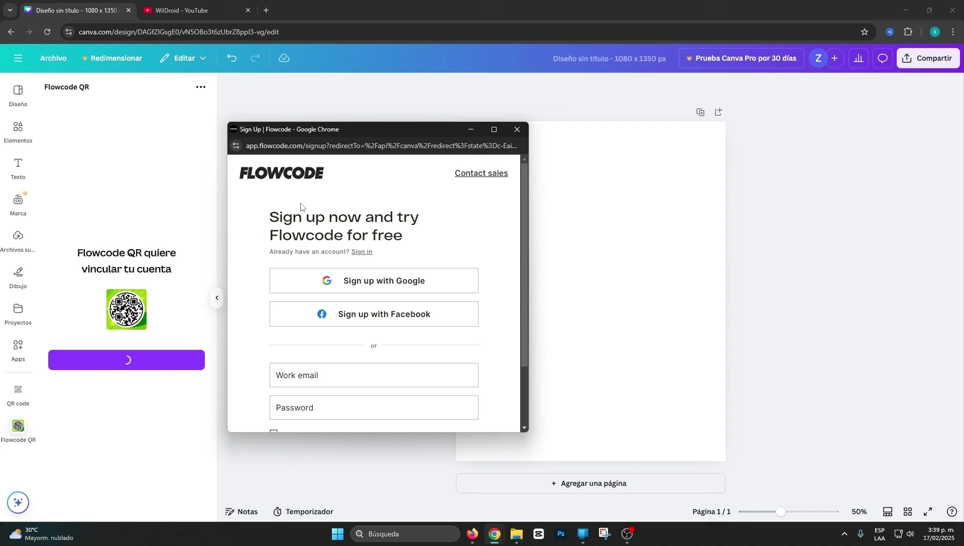Redo the last action in Canva
The image size is (964, 546).
pyautogui.click(x=255, y=58)
